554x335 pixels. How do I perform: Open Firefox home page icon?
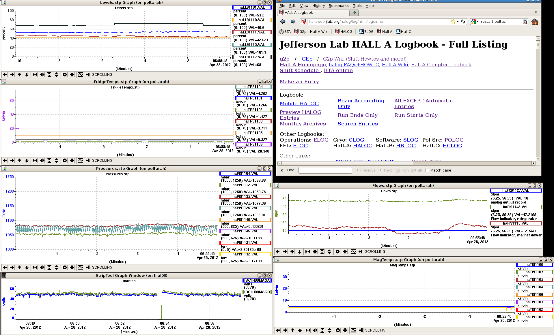coord(535,22)
